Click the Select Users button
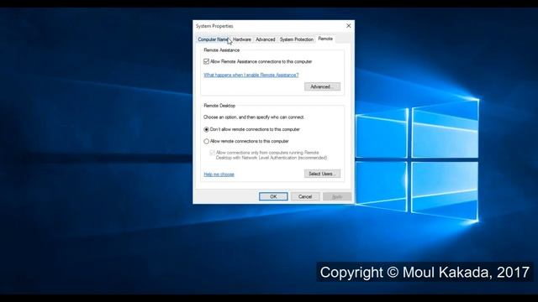Screen dimensions: 538x302 (x=322, y=174)
